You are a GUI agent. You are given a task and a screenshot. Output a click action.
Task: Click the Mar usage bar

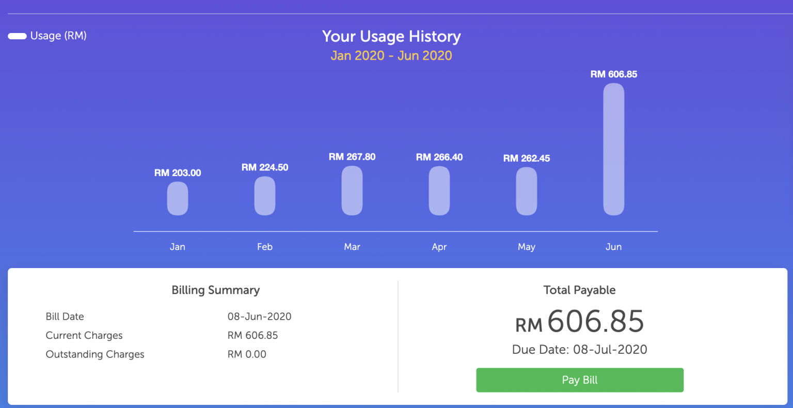pyautogui.click(x=352, y=191)
